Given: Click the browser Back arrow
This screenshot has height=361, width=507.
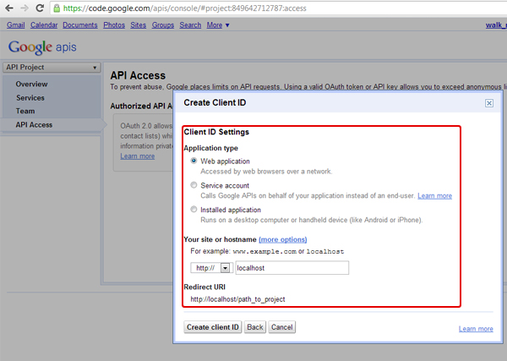Looking at the screenshot, I should [x=9, y=8].
